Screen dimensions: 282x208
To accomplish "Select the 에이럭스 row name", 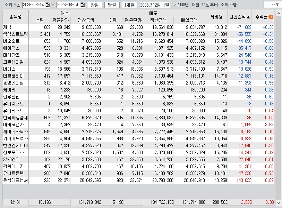I will (x=11, y=48).
